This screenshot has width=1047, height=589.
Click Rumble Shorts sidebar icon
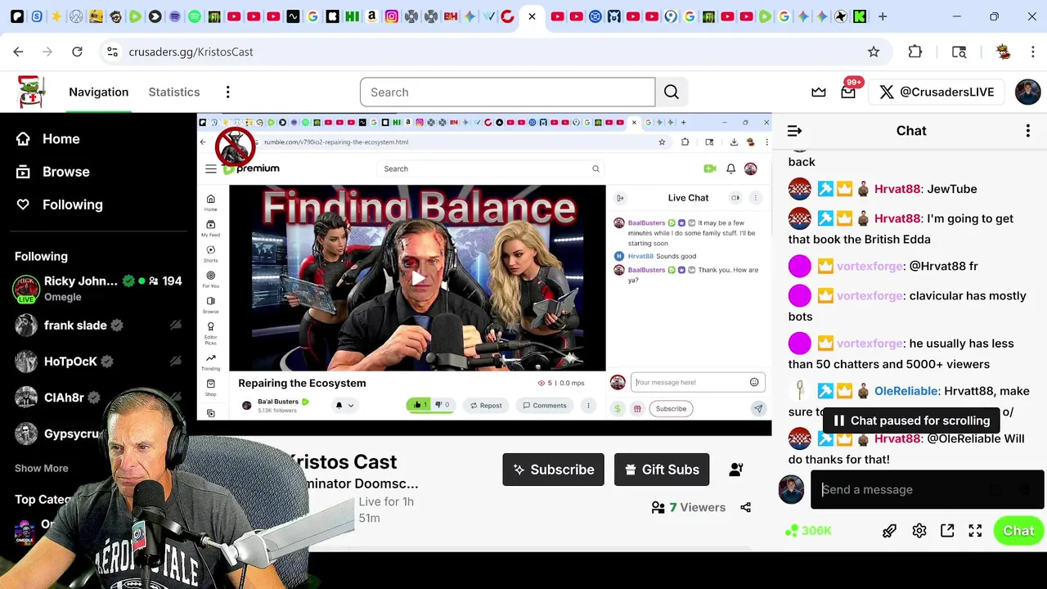click(x=211, y=254)
